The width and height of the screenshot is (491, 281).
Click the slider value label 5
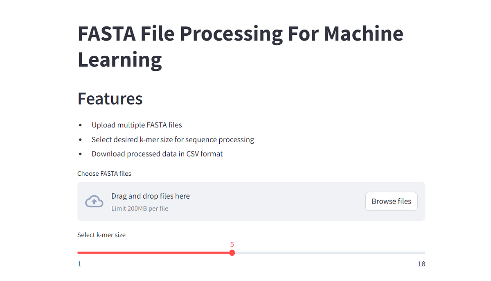click(x=232, y=245)
